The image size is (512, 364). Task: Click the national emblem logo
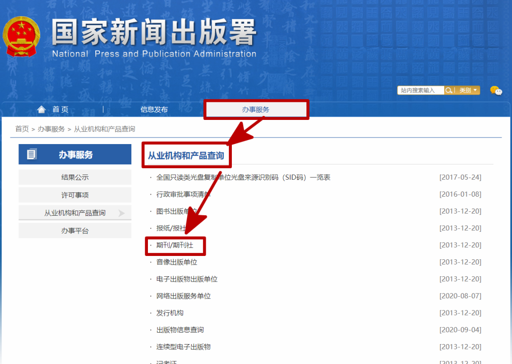(x=21, y=36)
